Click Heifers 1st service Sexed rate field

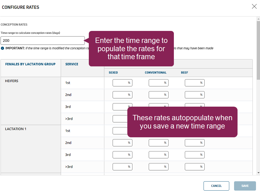click(122, 83)
